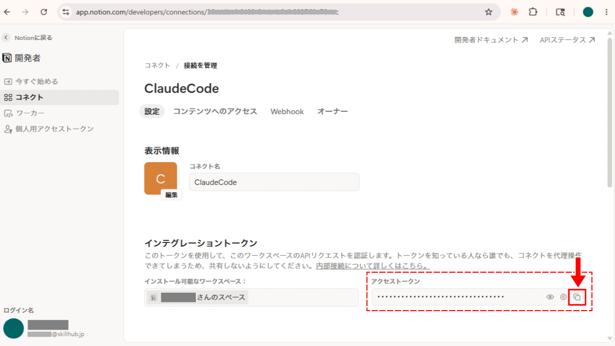The width and height of the screenshot is (615, 346).
Task: Switch to the Webhook tab
Action: (287, 111)
